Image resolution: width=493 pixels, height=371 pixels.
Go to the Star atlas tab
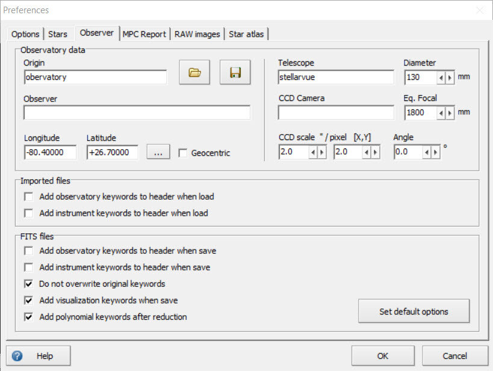246,34
